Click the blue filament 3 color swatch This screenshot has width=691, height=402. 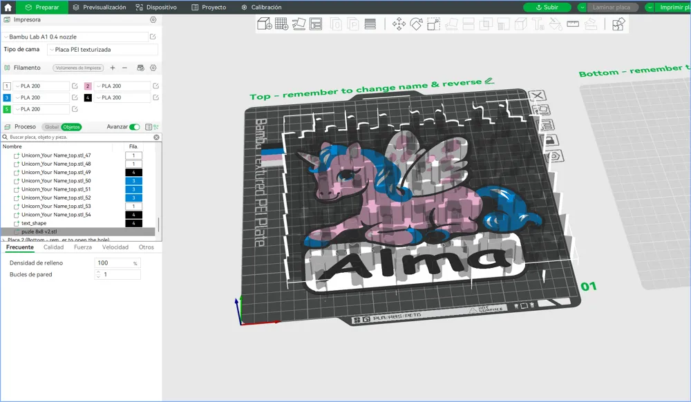click(7, 98)
